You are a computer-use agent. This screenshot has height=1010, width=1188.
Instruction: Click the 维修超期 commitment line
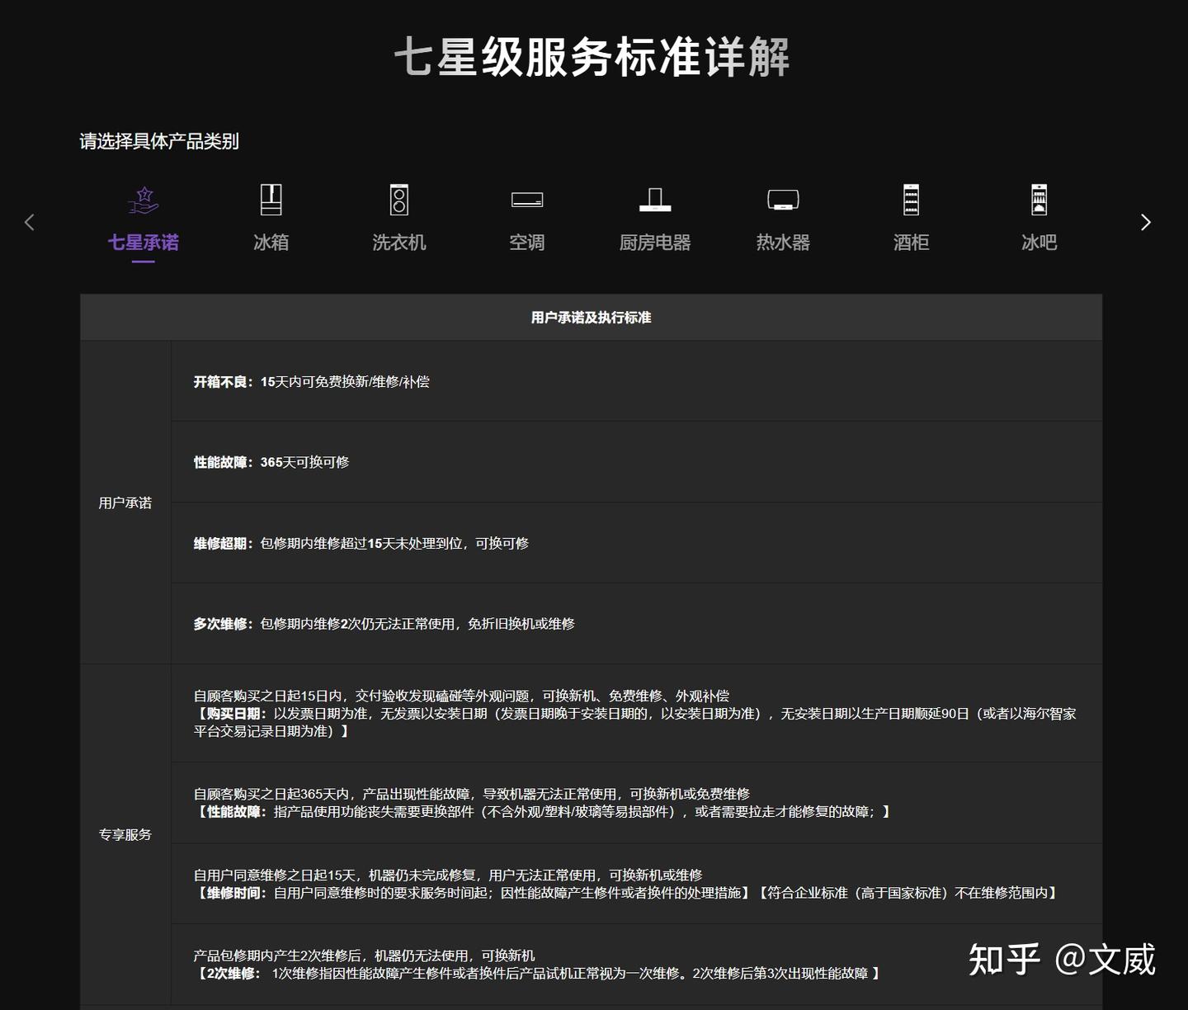click(x=361, y=543)
